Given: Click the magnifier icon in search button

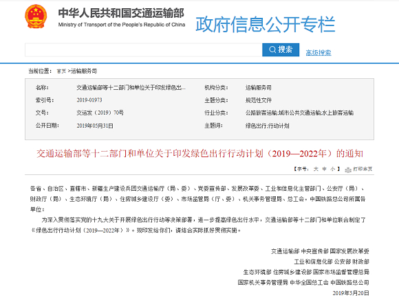Looking at the screenshot, I should [272, 49].
